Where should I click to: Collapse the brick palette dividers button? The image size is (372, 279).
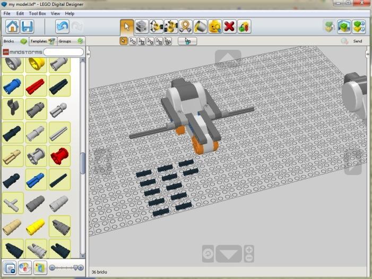(10, 268)
